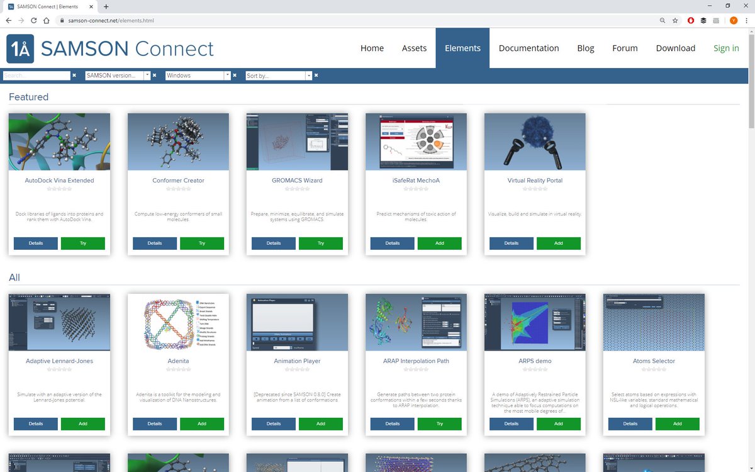Open Details for Conformer Creator
Screen dimensions: 755x472
click(155, 243)
